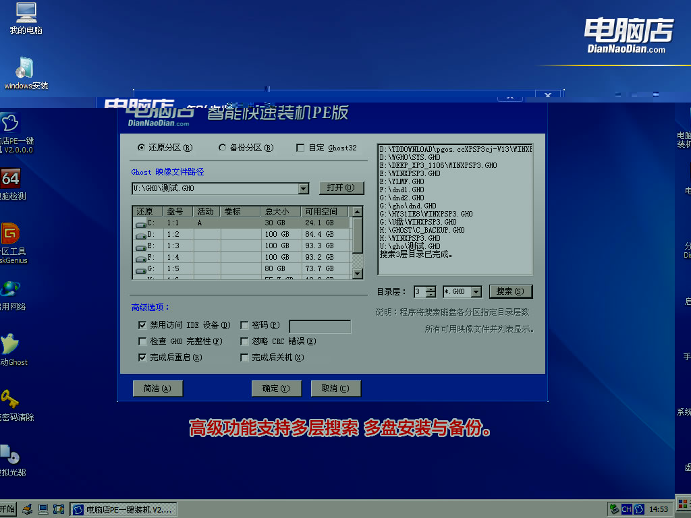Click the partition list scroll up arrow
The image size is (691, 518).
[x=358, y=211]
